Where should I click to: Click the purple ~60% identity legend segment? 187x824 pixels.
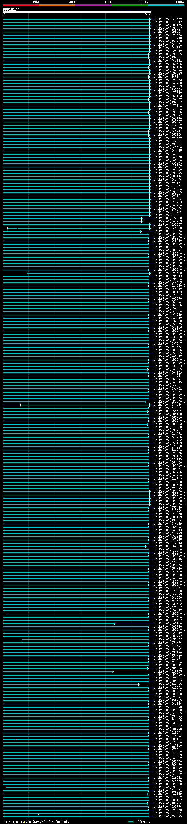tap(94, 5)
